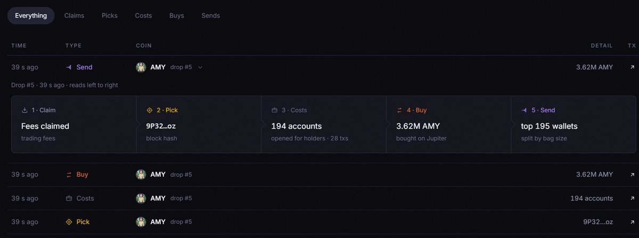639x238 pixels.
Task: Click the drop #5 label in Pick row
Action: pyautogui.click(x=181, y=222)
